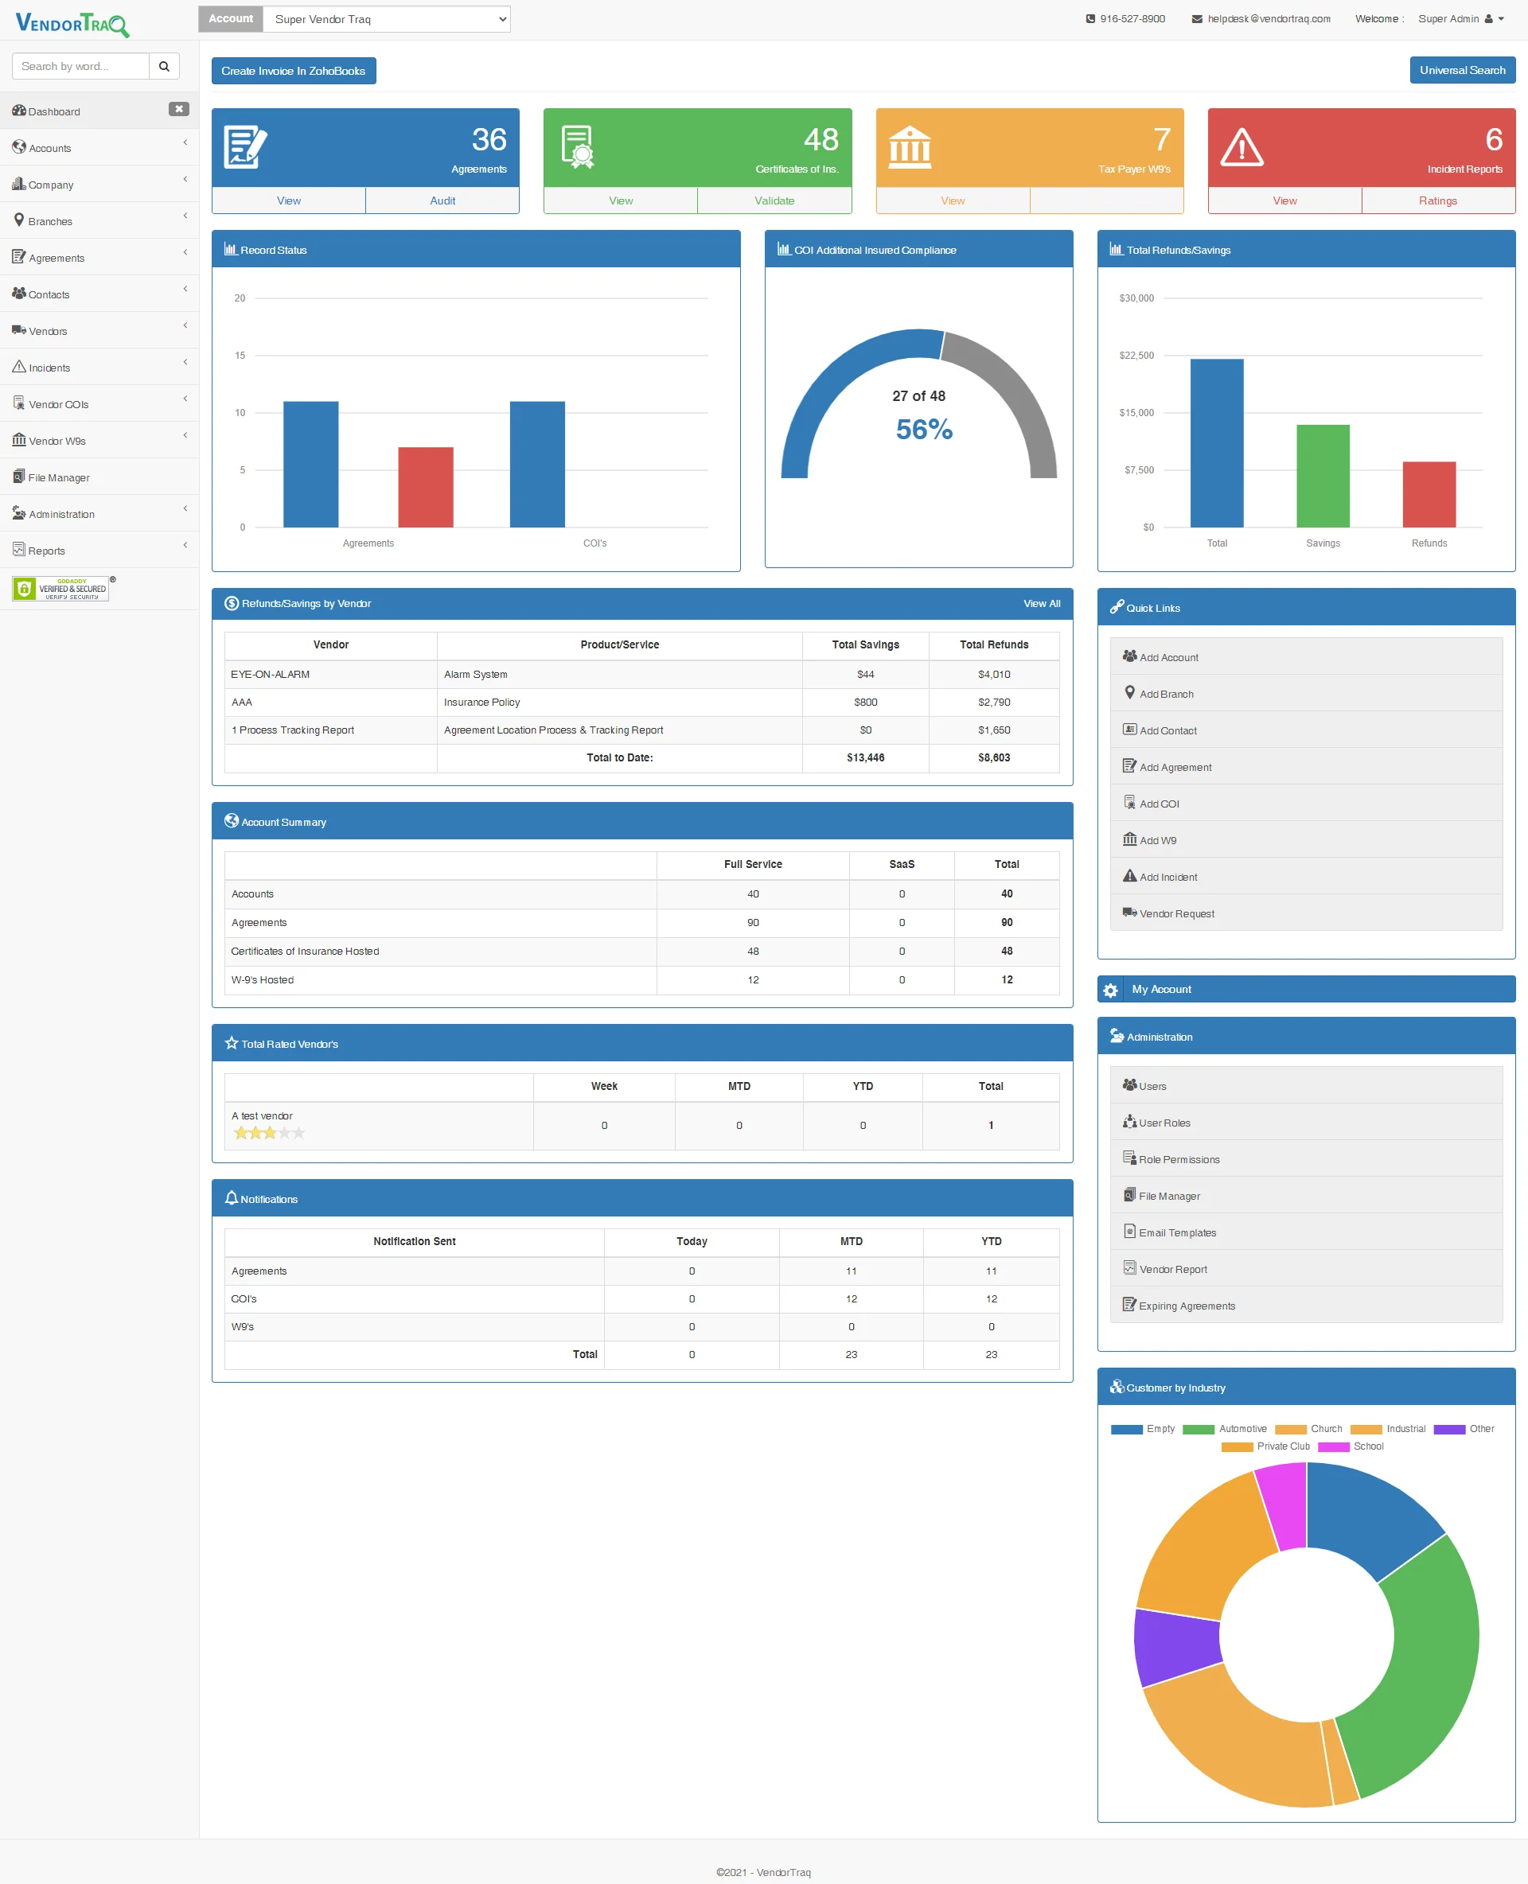This screenshot has height=1884, width=1528.
Task: Click the Search by word input field
Action: coord(80,66)
